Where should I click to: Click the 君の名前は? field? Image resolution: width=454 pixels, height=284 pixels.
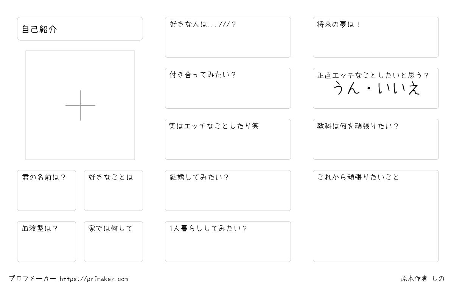point(47,190)
